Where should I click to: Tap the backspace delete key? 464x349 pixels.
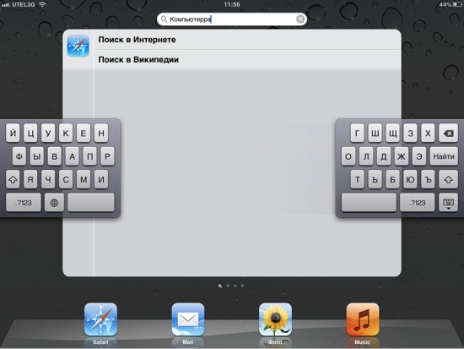click(x=448, y=134)
